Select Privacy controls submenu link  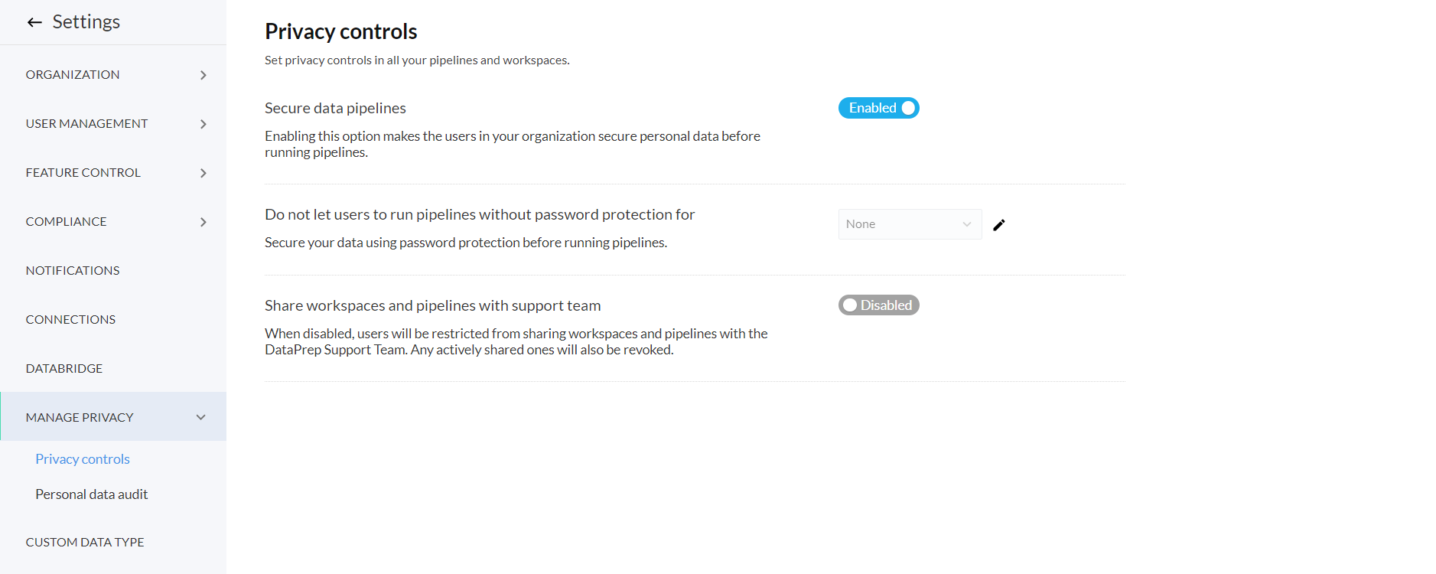pyautogui.click(x=83, y=459)
